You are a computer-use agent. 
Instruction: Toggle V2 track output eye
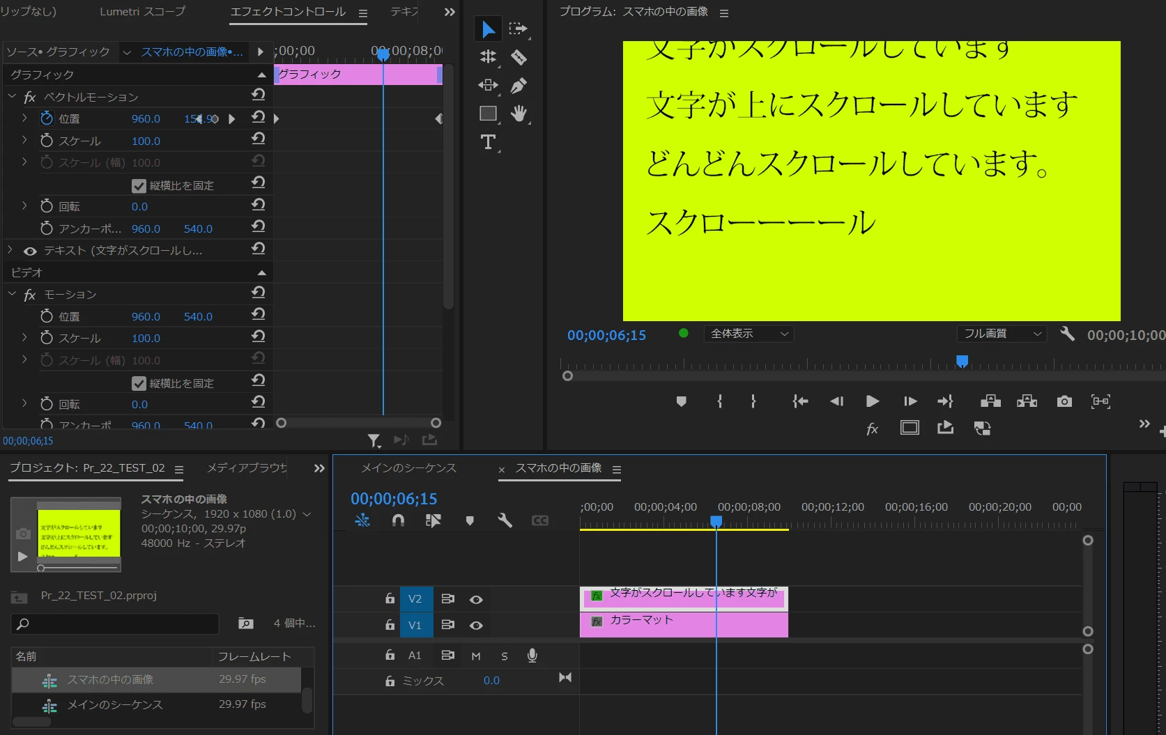tap(476, 599)
